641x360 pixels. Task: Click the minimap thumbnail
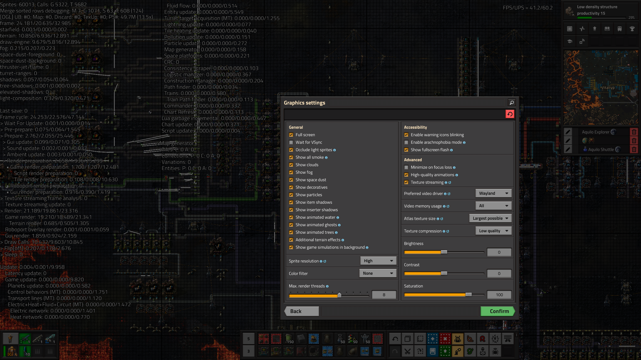pos(601,87)
